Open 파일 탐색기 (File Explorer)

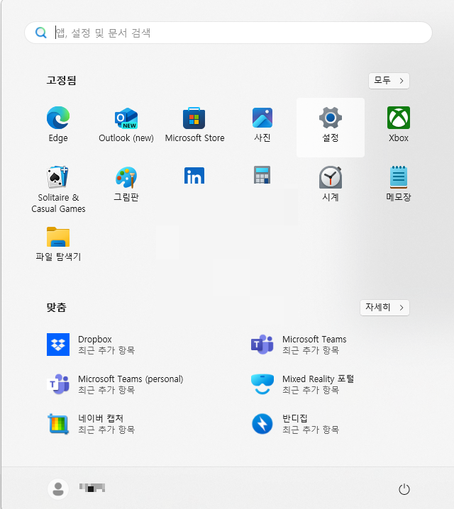[58, 244]
